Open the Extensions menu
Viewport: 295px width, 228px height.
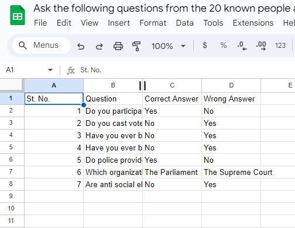(x=253, y=23)
